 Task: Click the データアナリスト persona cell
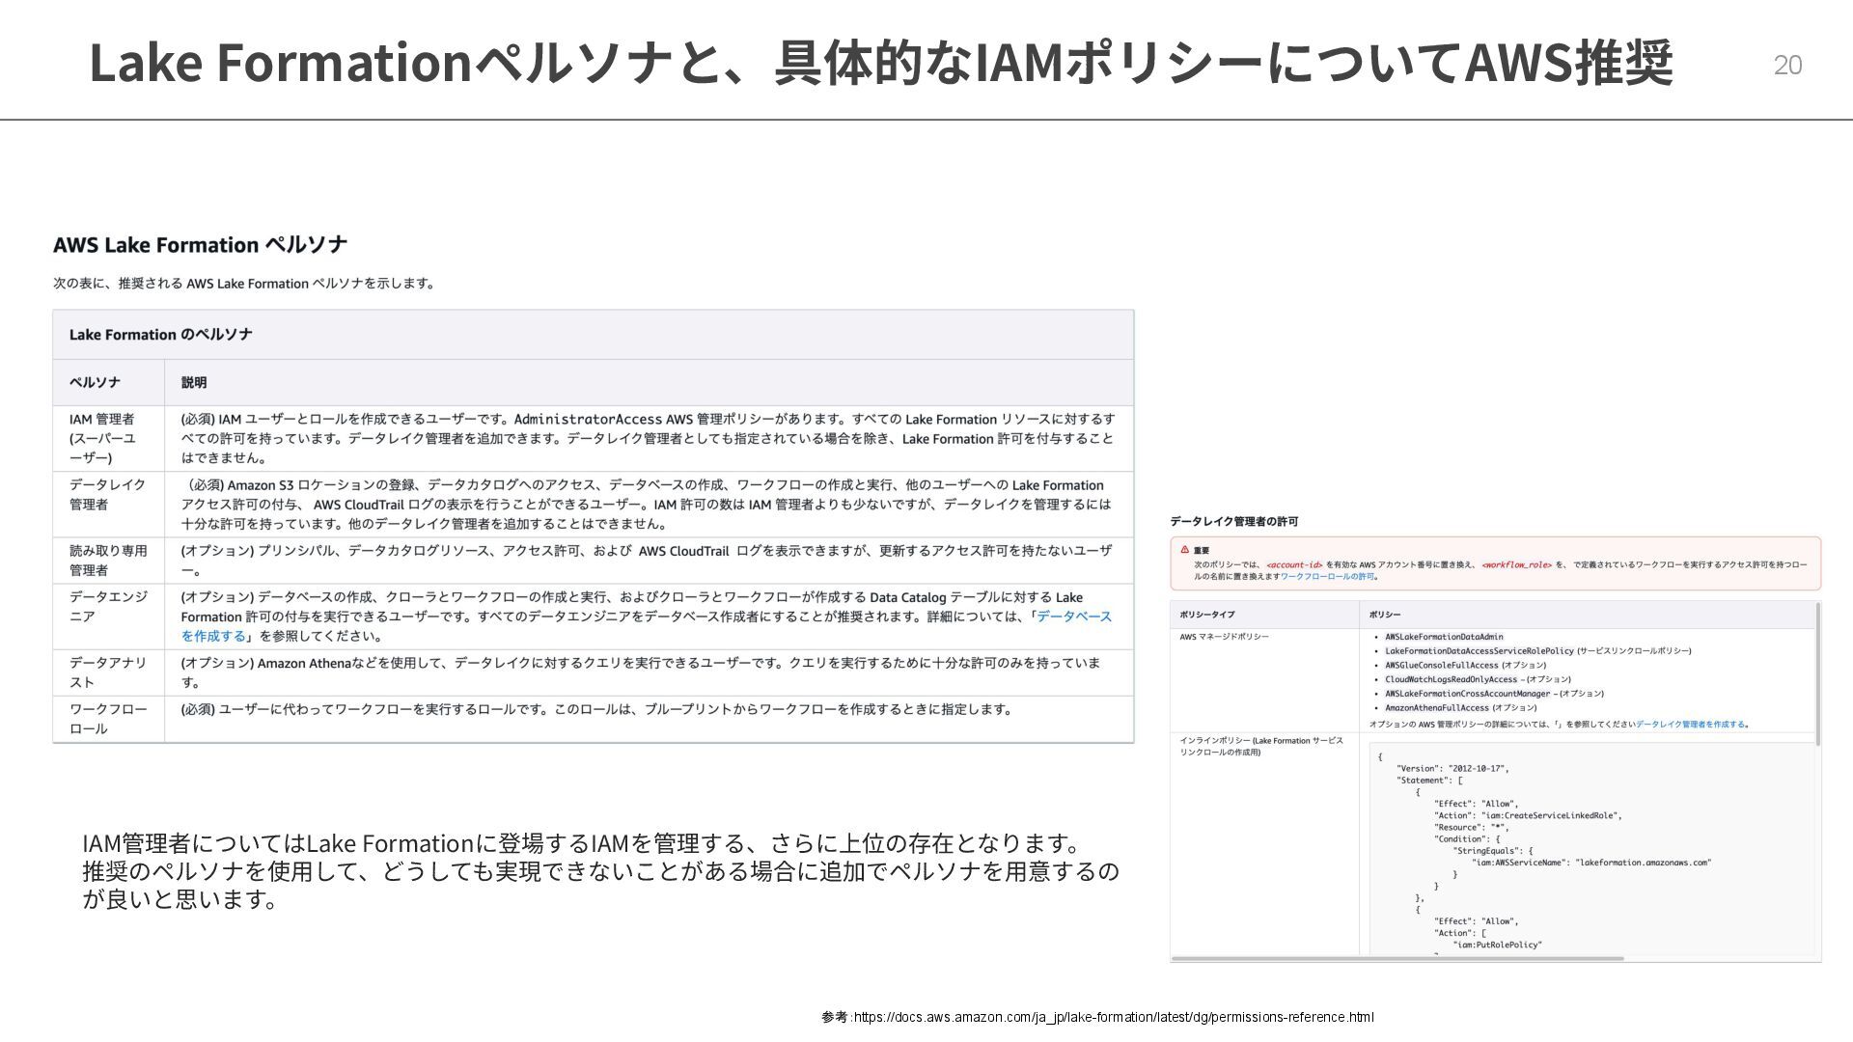pyautogui.click(x=108, y=672)
